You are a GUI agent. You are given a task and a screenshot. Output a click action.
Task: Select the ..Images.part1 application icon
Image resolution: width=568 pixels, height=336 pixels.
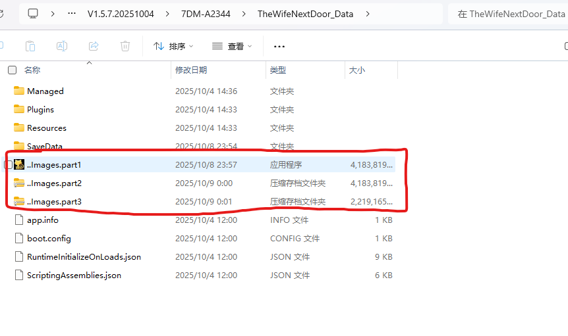coord(19,165)
